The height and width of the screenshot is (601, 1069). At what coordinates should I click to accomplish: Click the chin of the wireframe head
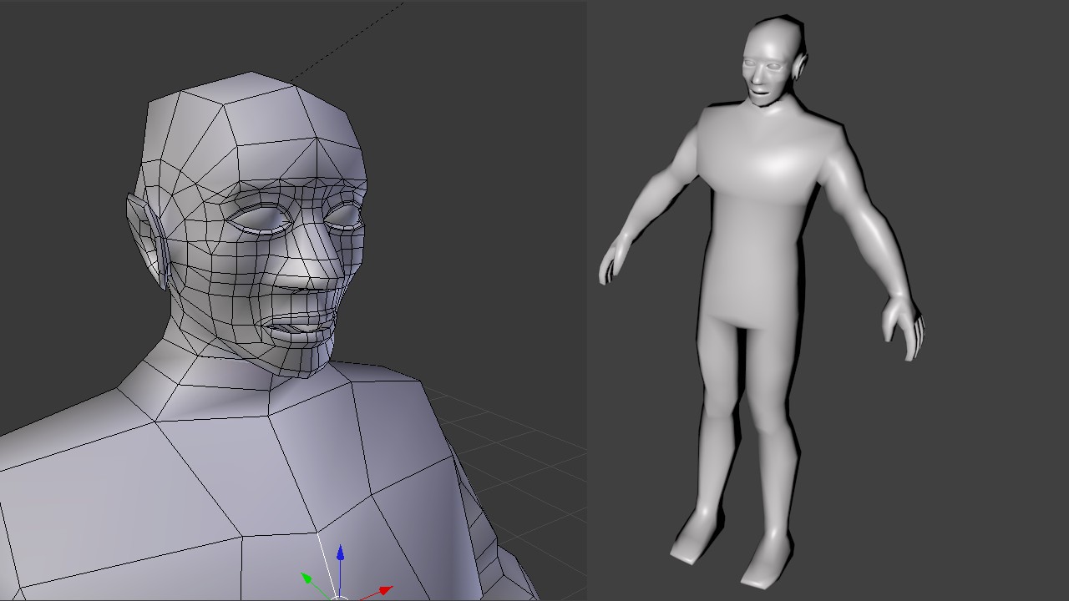[302, 361]
